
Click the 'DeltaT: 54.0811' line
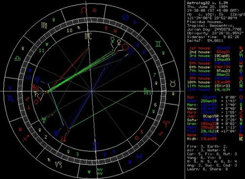(205, 41)
